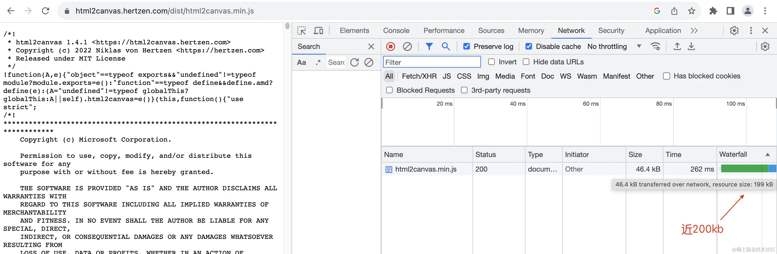
Task: Check Blocked Requests
Action: 389,90
